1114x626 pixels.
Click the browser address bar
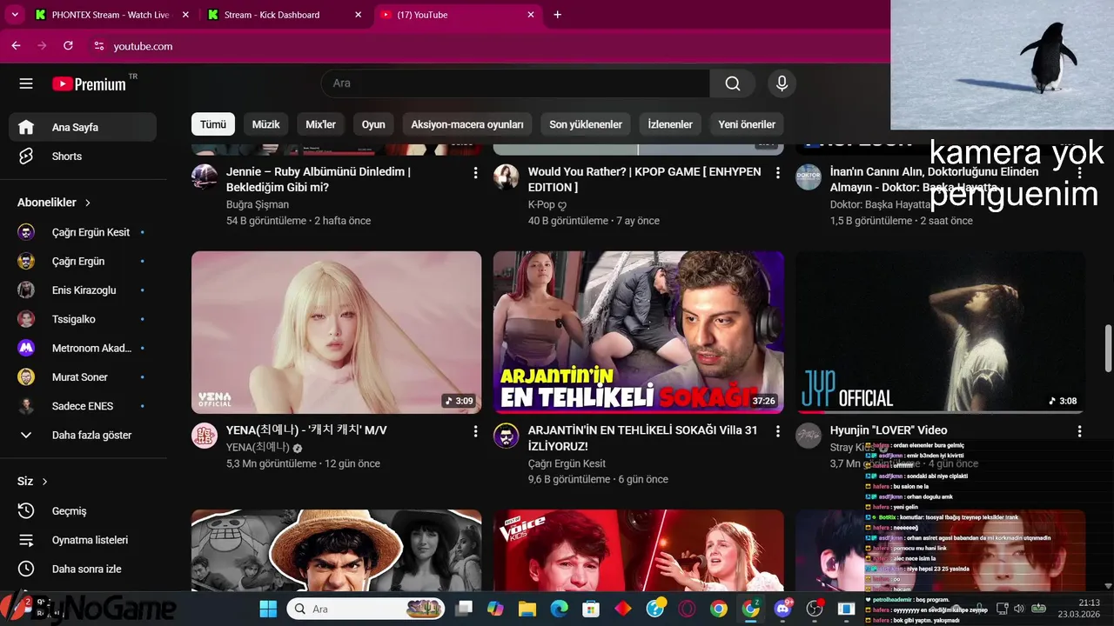point(487,46)
